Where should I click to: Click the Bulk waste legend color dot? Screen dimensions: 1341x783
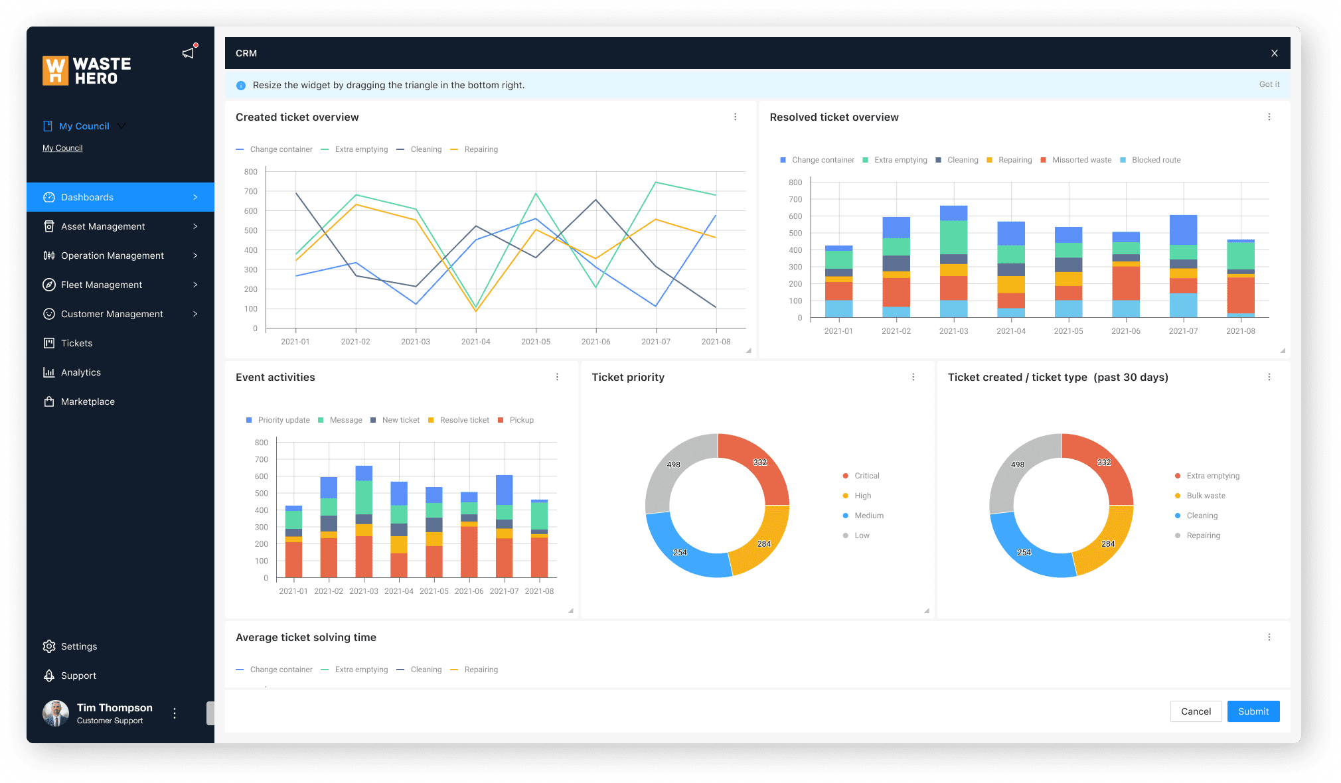1178,496
